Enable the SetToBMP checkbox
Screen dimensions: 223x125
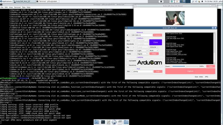tap(128, 61)
